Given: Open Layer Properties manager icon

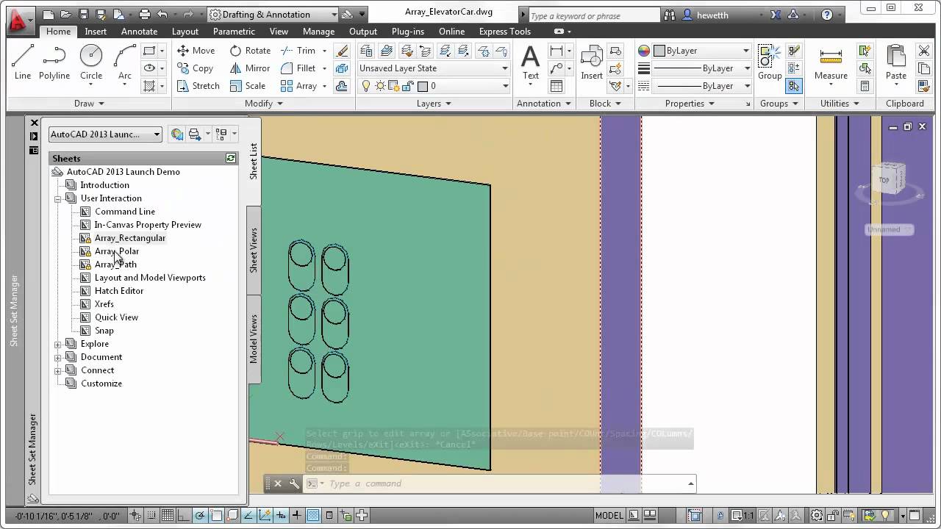Looking at the screenshot, I should click(x=366, y=51).
